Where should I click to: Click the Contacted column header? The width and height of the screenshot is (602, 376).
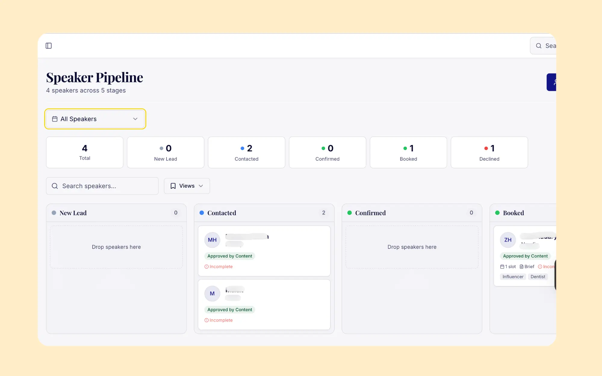pos(264,213)
